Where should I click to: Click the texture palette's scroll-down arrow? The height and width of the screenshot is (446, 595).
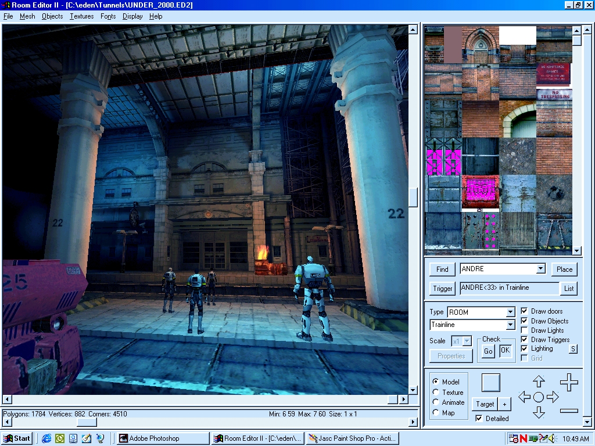pyautogui.click(x=577, y=250)
